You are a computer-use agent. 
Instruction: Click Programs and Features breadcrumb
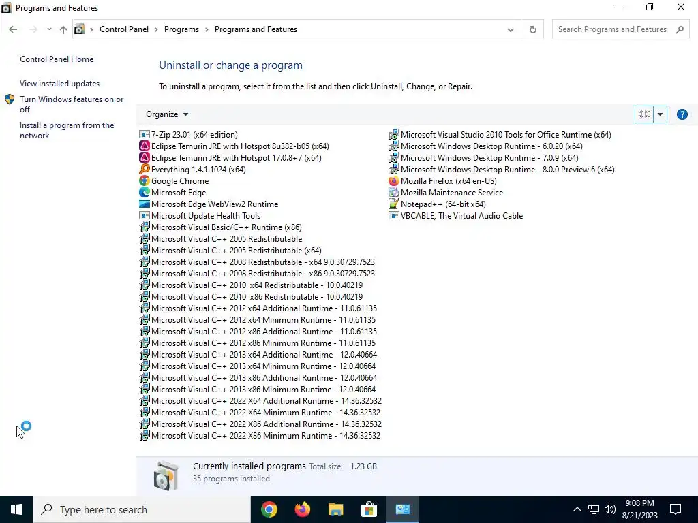click(256, 29)
